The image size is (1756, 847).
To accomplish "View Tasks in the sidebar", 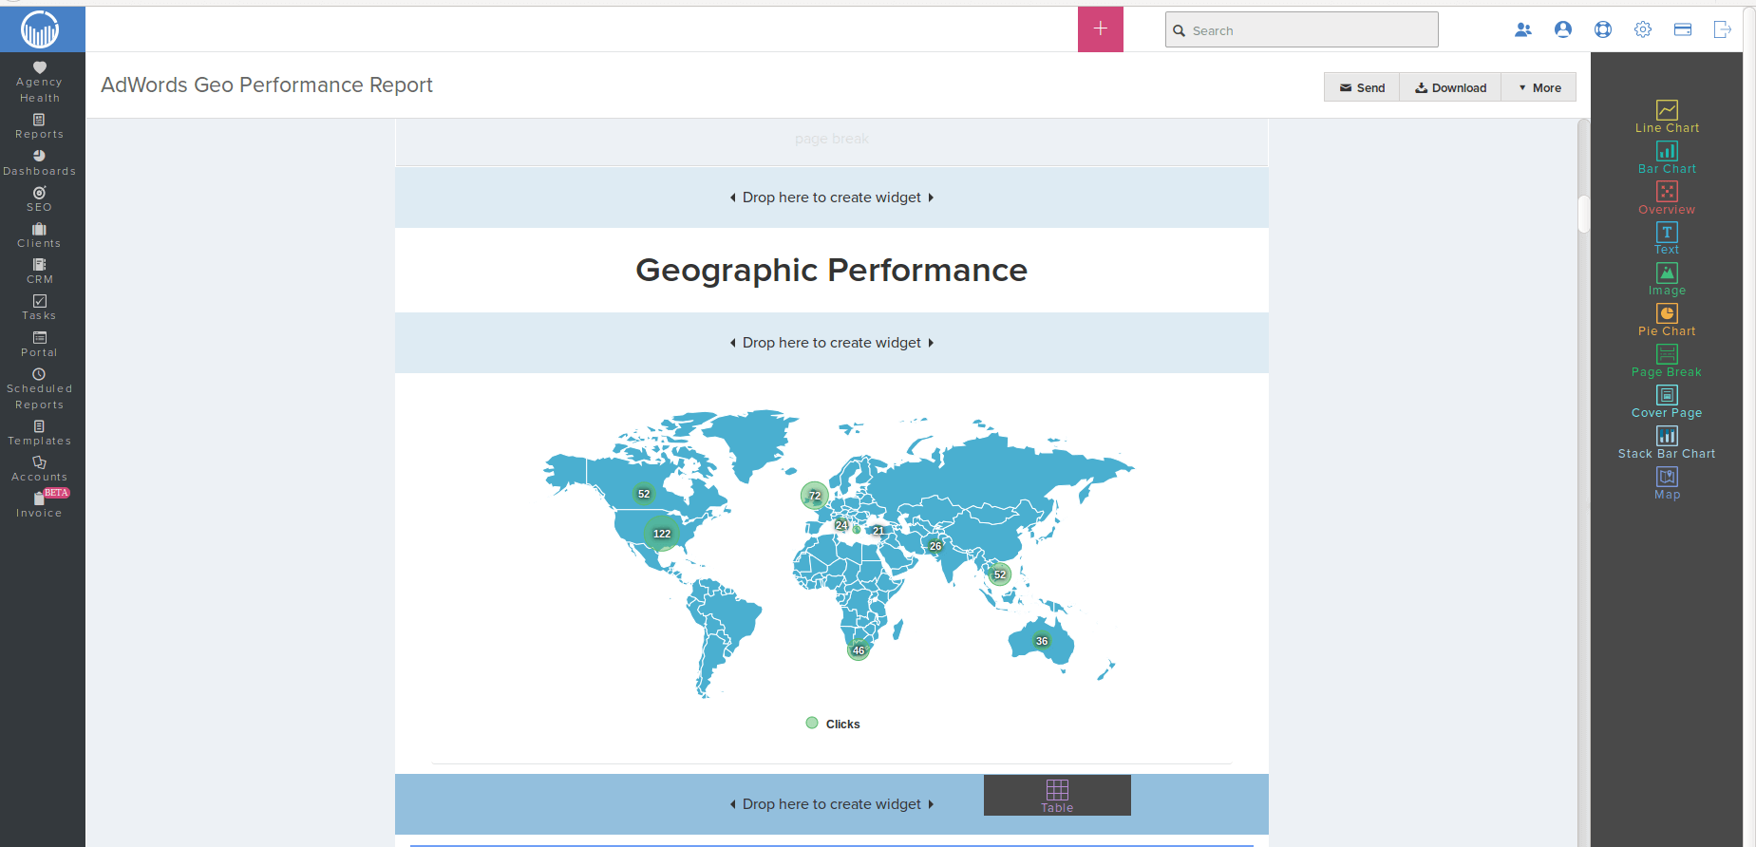I will (40, 308).
